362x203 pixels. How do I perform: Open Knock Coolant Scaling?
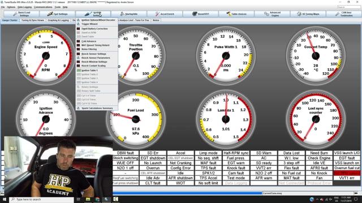coord(97,65)
